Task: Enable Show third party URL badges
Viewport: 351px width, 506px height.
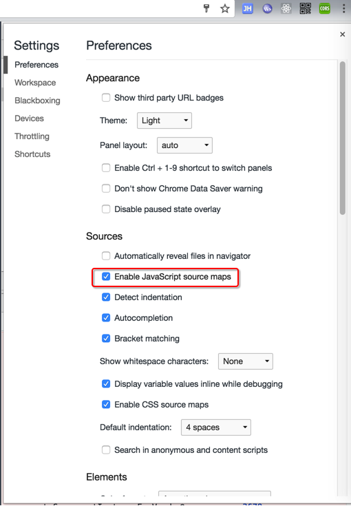Action: click(106, 98)
